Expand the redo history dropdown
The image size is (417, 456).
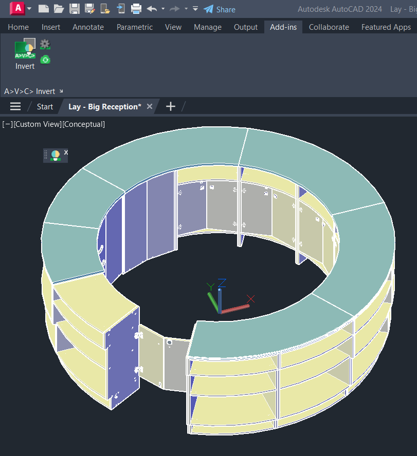(x=186, y=9)
